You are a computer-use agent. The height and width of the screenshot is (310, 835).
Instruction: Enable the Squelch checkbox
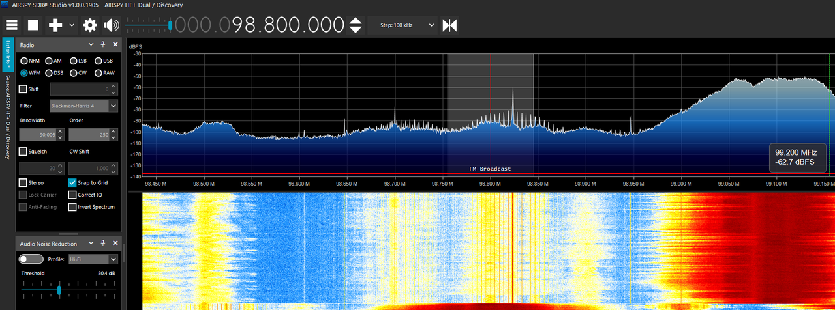point(23,152)
